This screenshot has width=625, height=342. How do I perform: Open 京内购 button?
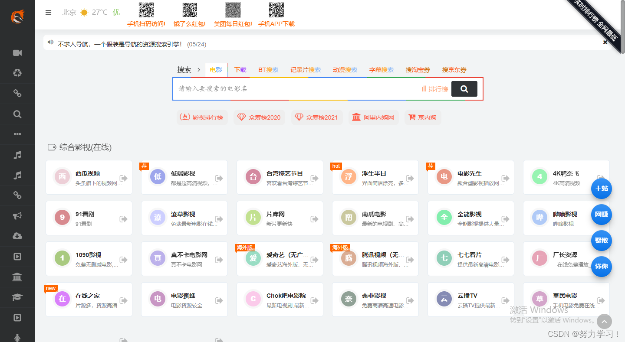[x=423, y=117]
